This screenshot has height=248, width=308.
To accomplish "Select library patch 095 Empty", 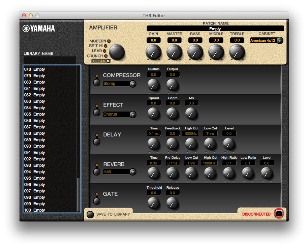I will coord(50,178).
